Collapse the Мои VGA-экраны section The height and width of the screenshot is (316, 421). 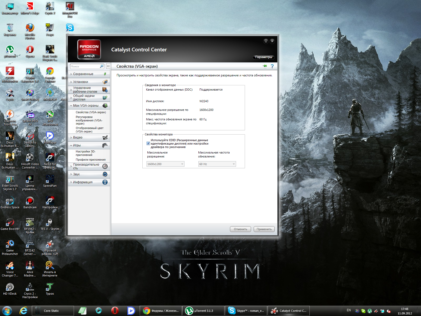tap(89, 106)
